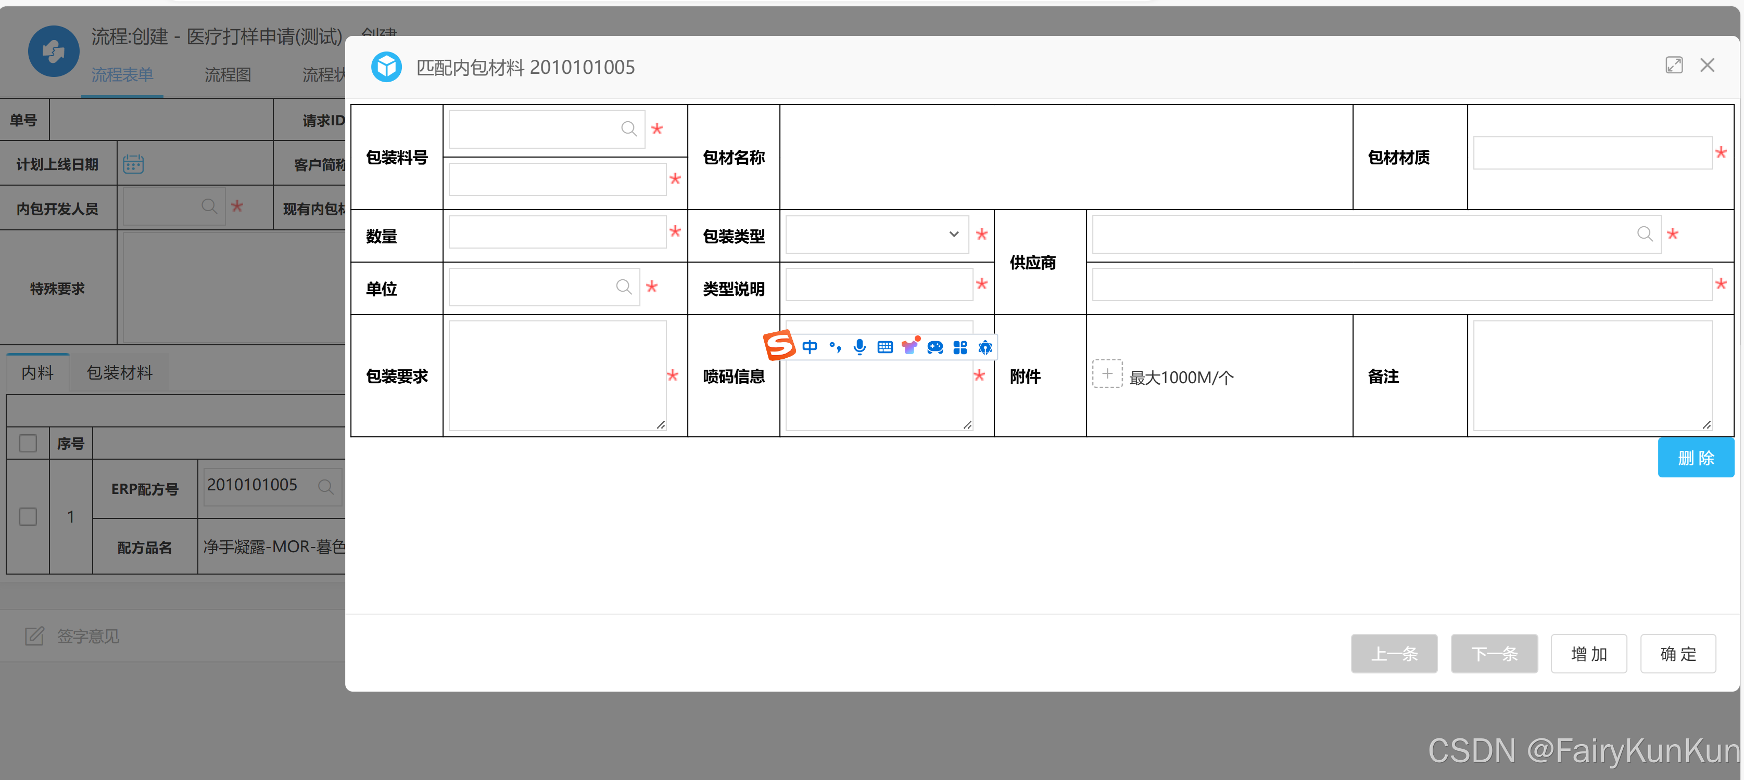Click search icon in 单位 field
1744x780 pixels.
[624, 287]
